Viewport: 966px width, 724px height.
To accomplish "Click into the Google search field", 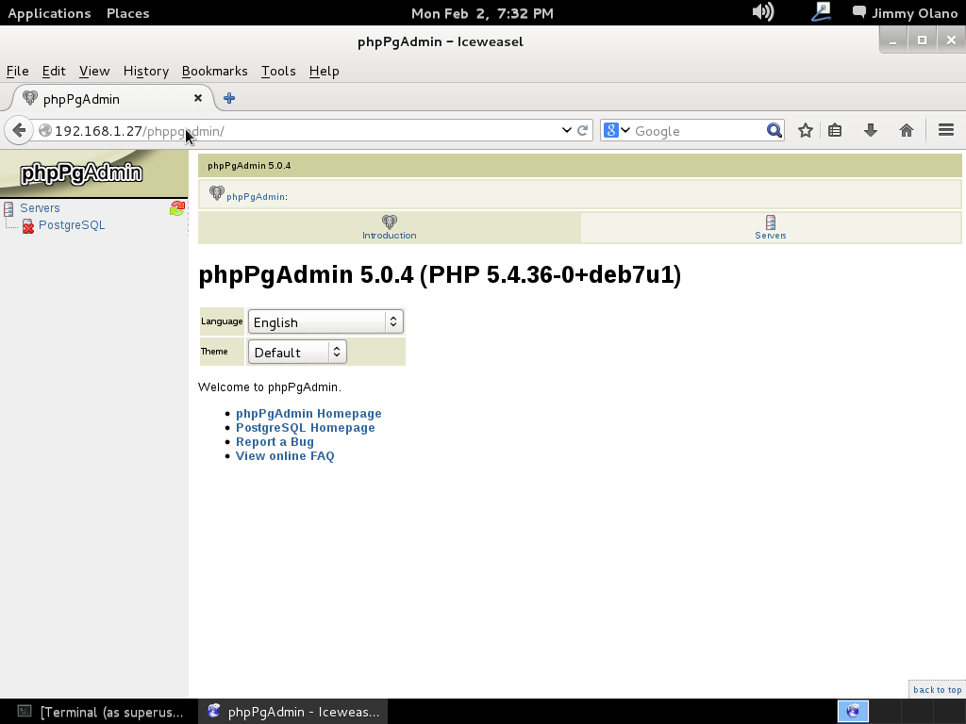I will coord(696,131).
